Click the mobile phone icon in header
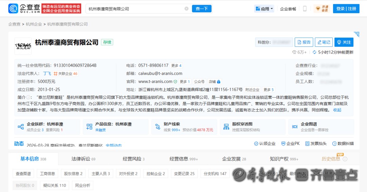This screenshot has height=192, width=367. click(305, 9)
